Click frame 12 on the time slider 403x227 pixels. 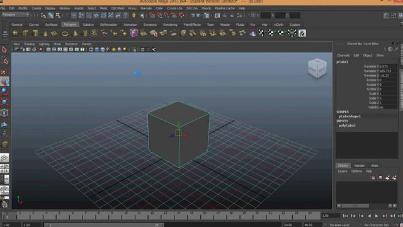[x=152, y=216]
